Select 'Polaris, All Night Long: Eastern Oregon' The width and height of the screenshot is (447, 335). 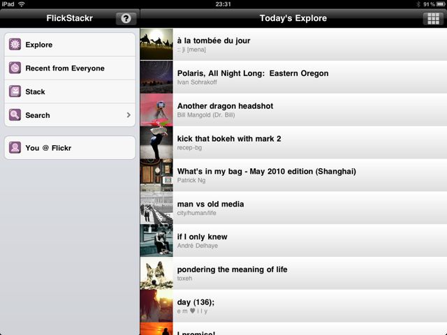[x=253, y=73]
